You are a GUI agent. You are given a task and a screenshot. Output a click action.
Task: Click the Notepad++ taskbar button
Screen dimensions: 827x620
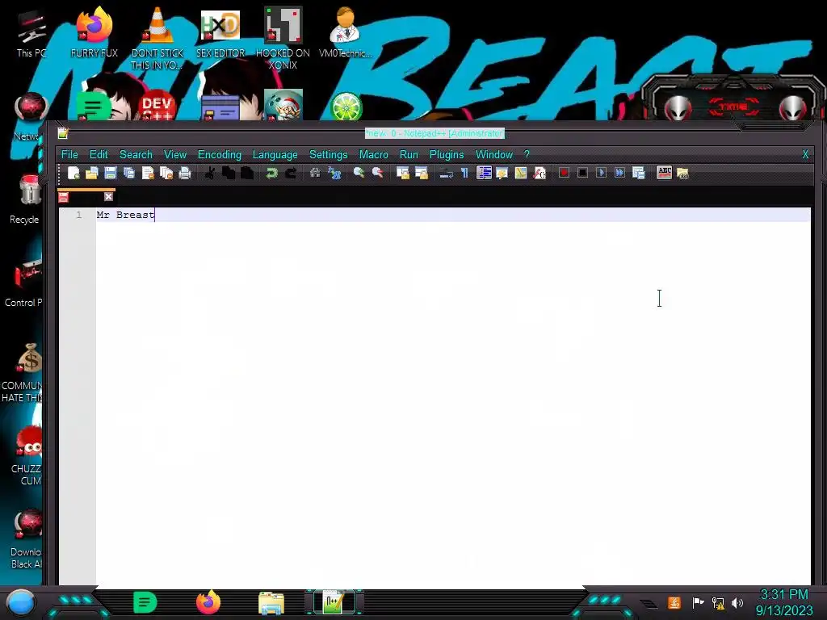334,602
